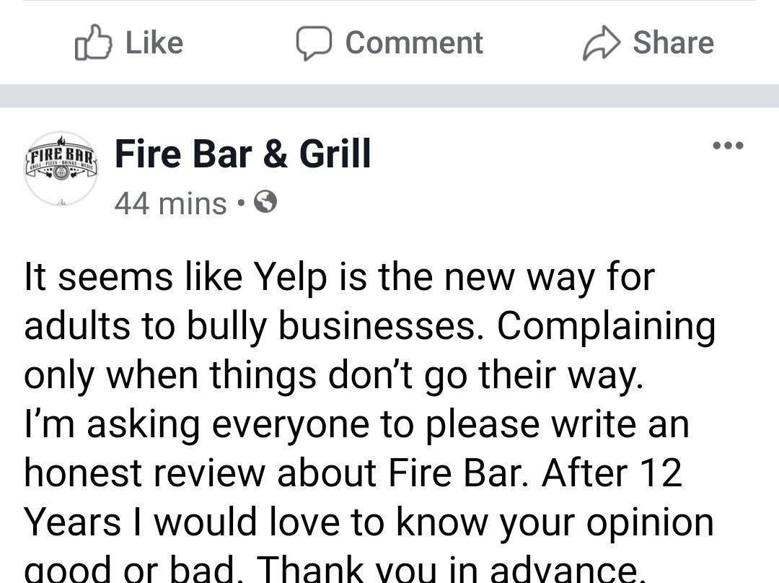Screen dimensions: 779x583
Task: Click the 44 mins timestamp
Action: pyautogui.click(x=170, y=204)
